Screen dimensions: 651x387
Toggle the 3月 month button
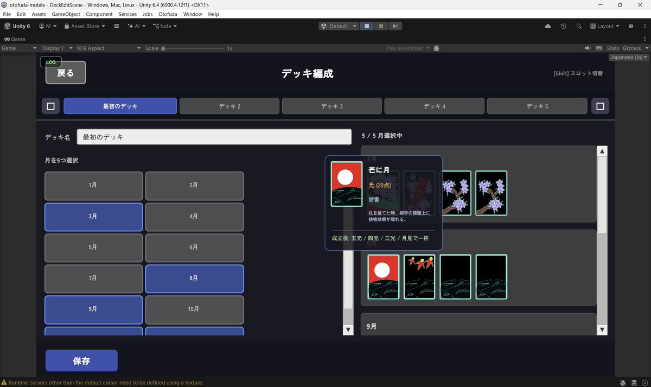(93, 217)
